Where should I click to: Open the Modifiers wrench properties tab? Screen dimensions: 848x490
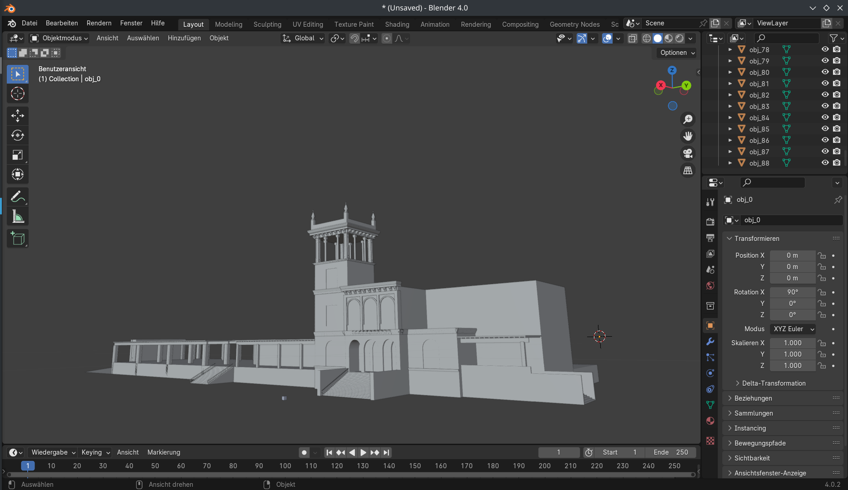click(710, 342)
